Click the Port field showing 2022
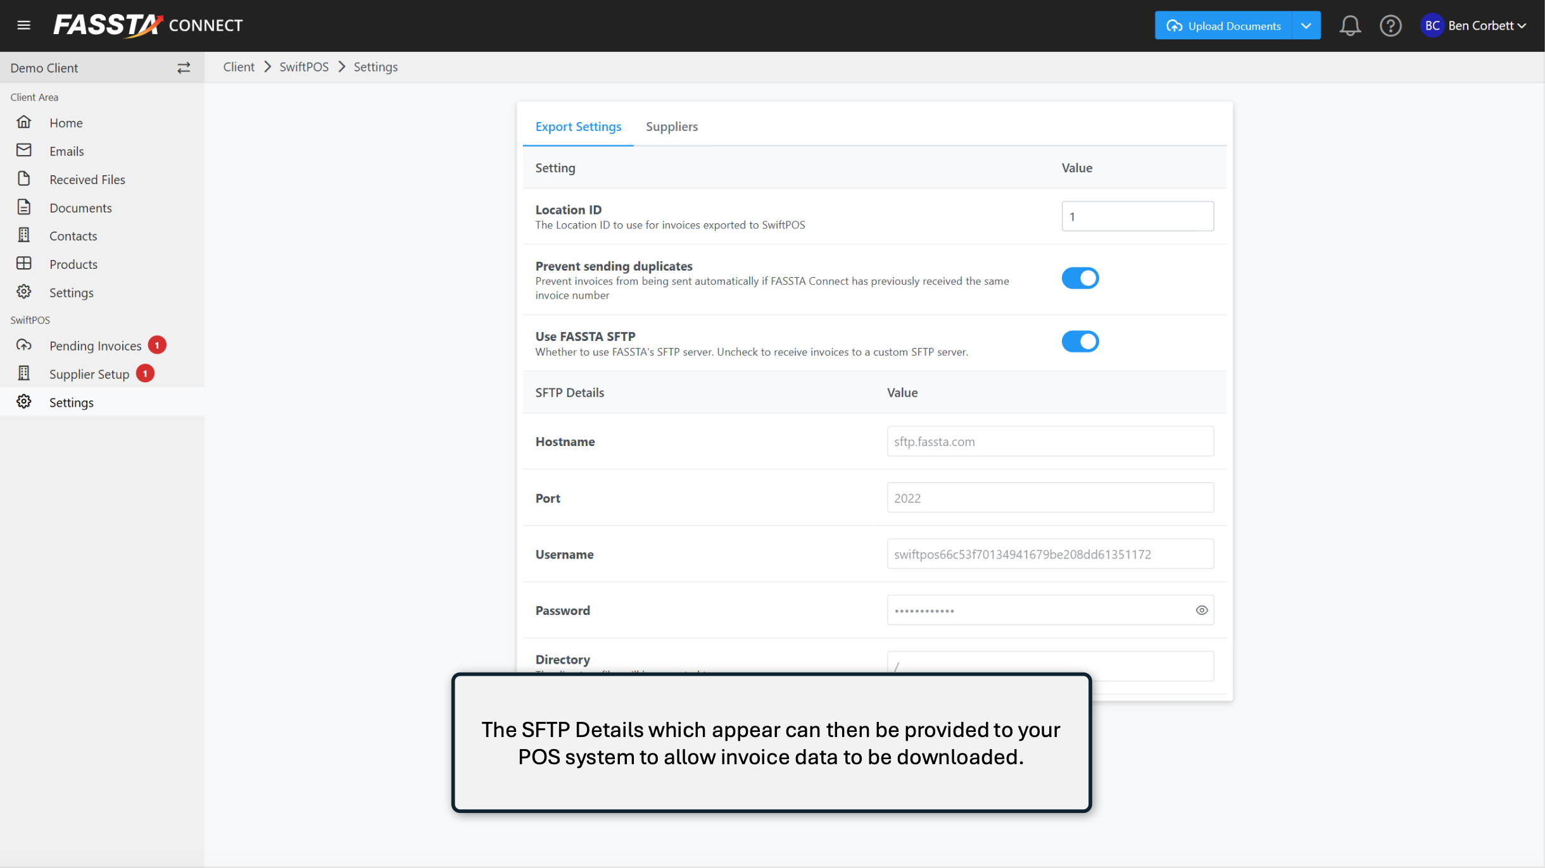 1050,497
